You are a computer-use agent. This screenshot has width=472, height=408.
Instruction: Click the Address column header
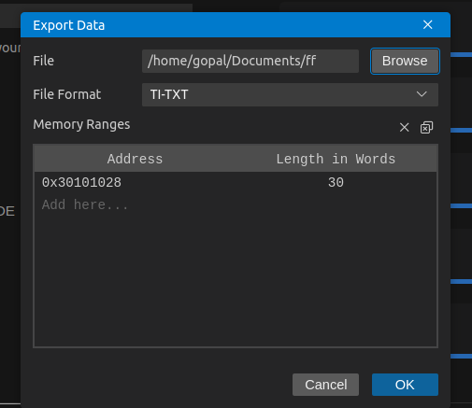pos(135,159)
